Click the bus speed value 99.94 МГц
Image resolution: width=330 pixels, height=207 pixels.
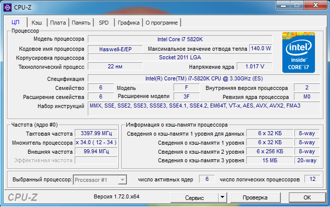(x=96, y=151)
